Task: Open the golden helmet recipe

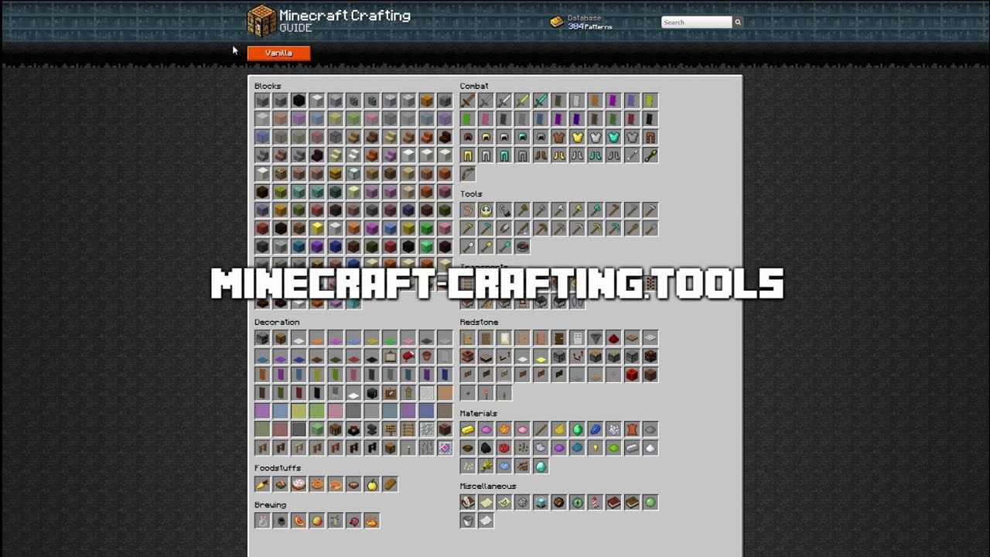Action: (x=486, y=138)
